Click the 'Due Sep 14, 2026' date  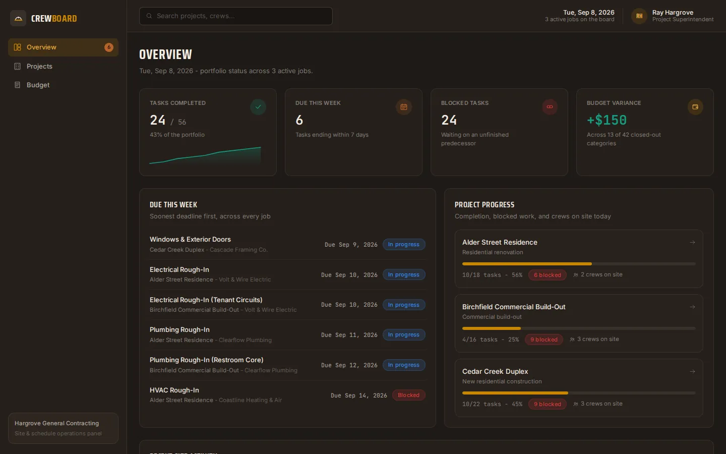pyautogui.click(x=359, y=395)
